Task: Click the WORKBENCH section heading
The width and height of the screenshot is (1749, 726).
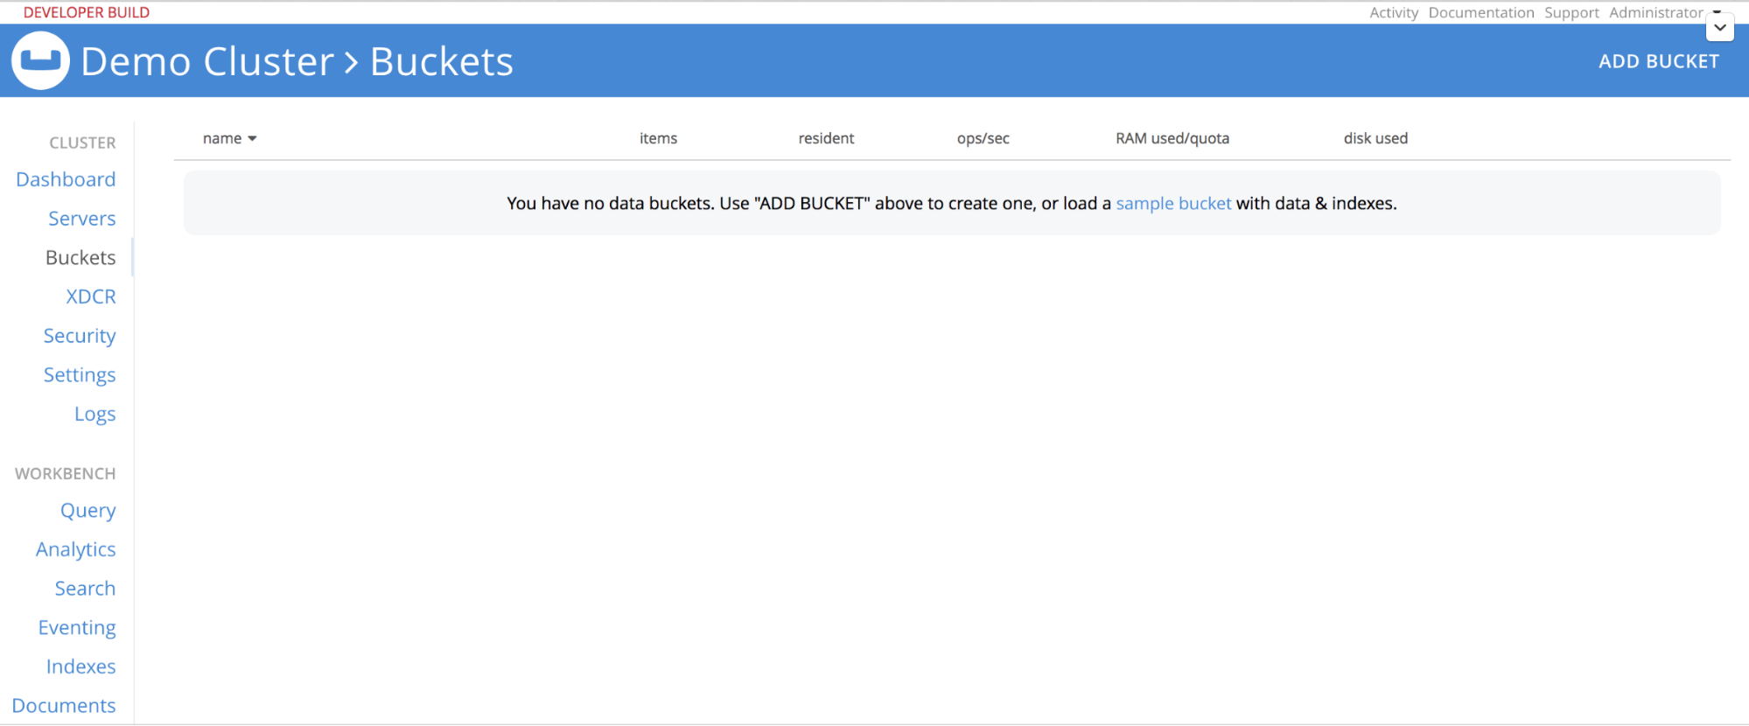Action: tap(66, 473)
